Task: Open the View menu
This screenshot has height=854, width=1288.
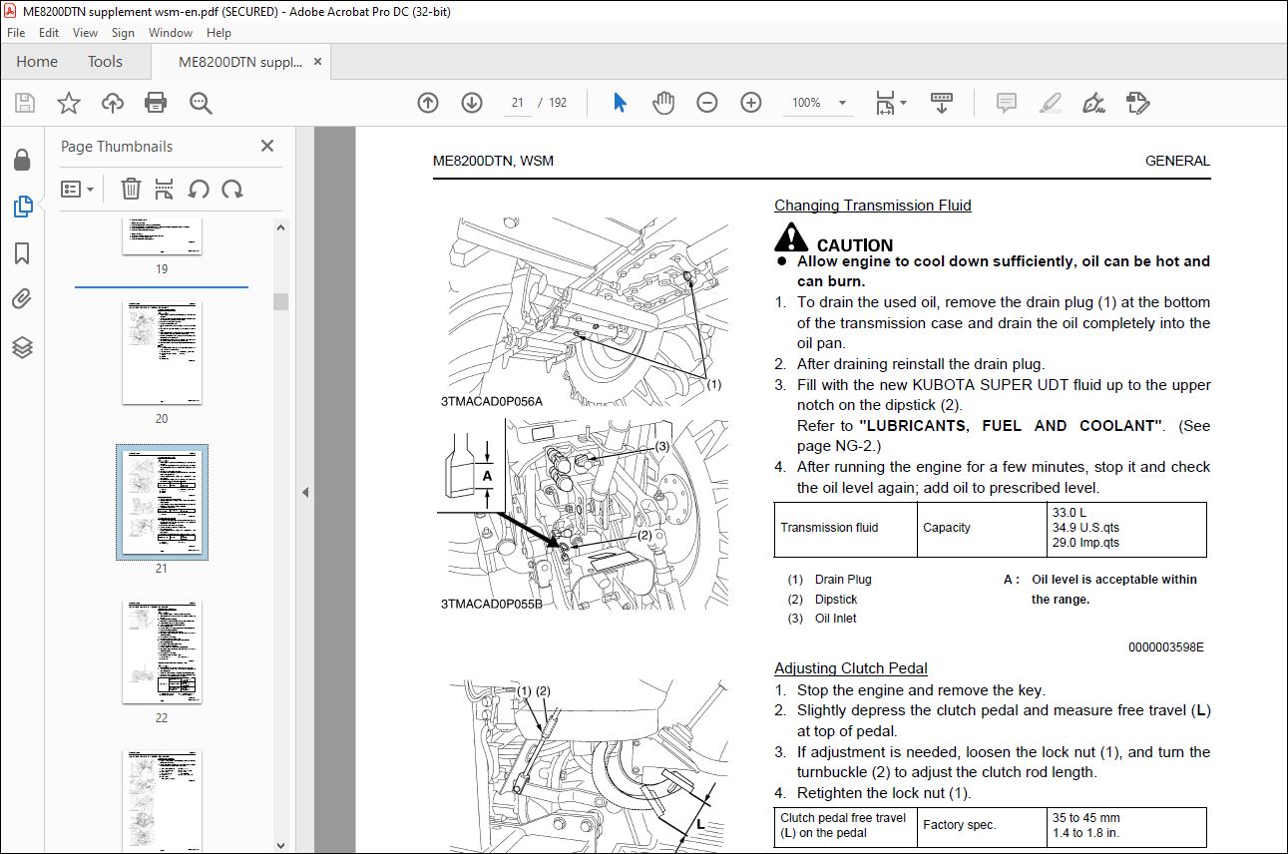Action: 85,33
